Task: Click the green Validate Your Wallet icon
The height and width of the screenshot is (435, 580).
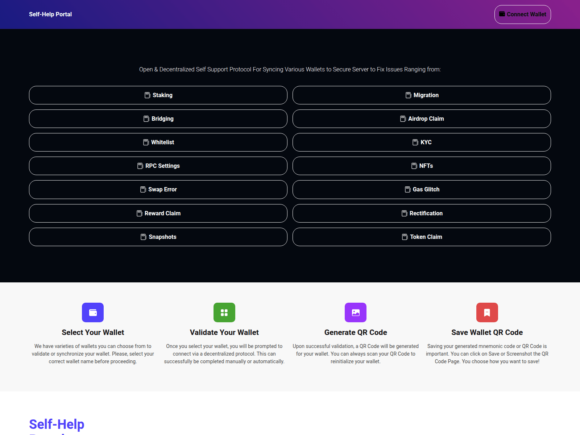Action: click(x=224, y=312)
